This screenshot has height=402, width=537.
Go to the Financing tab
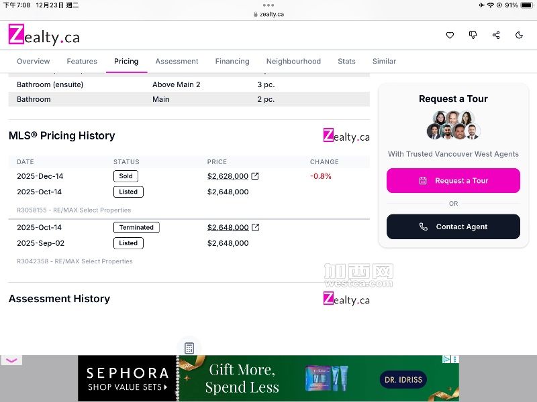(232, 61)
